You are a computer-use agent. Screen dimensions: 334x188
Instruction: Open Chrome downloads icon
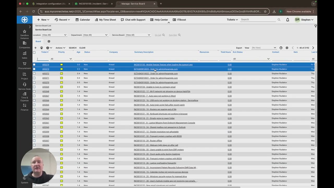274,11
